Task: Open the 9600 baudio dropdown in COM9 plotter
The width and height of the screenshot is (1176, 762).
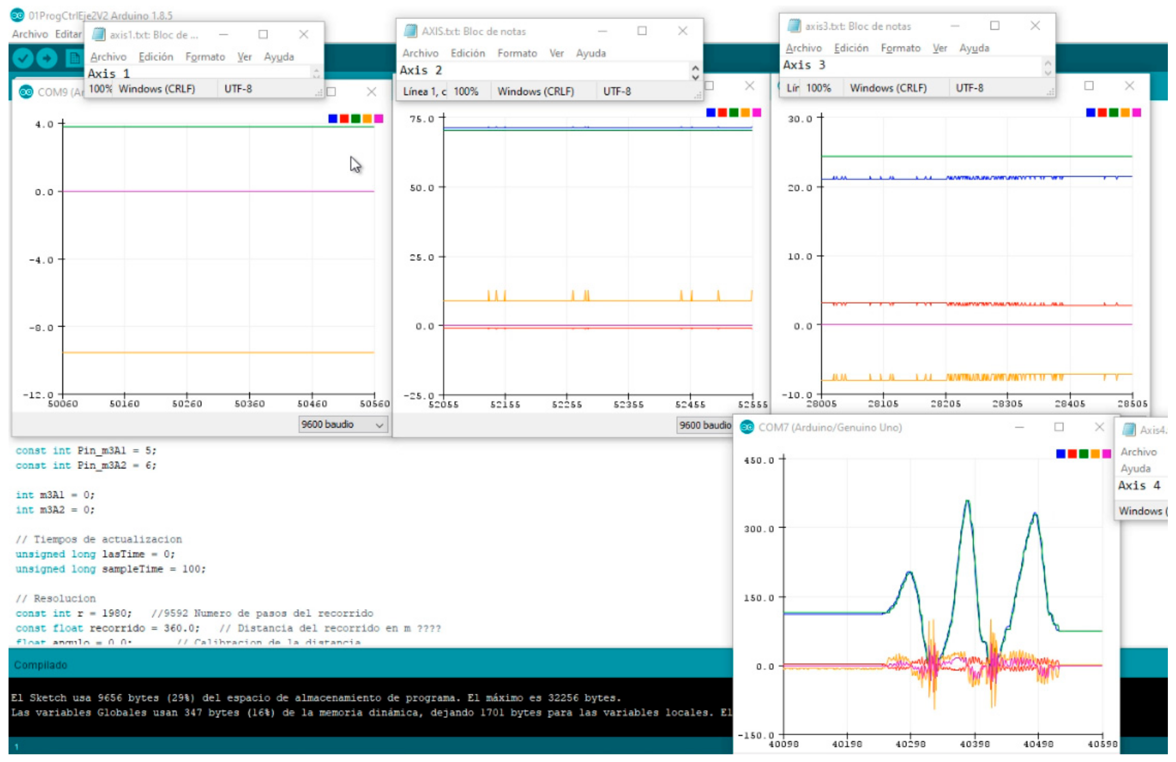Action: (x=343, y=424)
